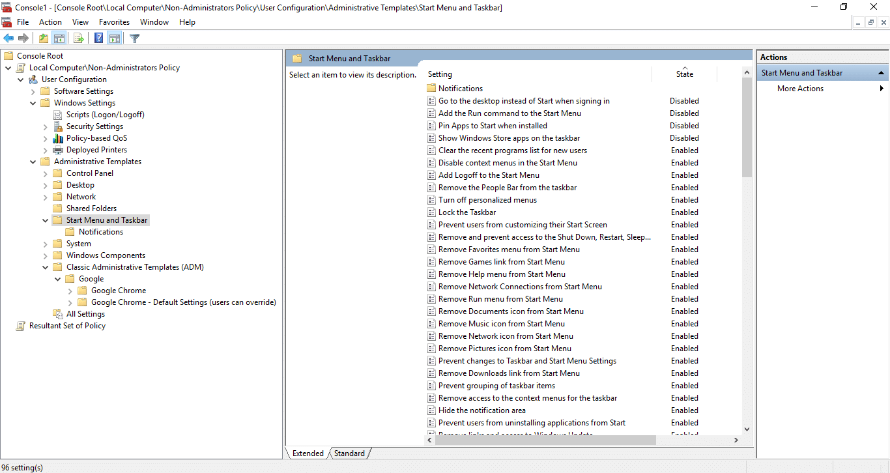Expand the Windows Components tree node

(x=45, y=255)
